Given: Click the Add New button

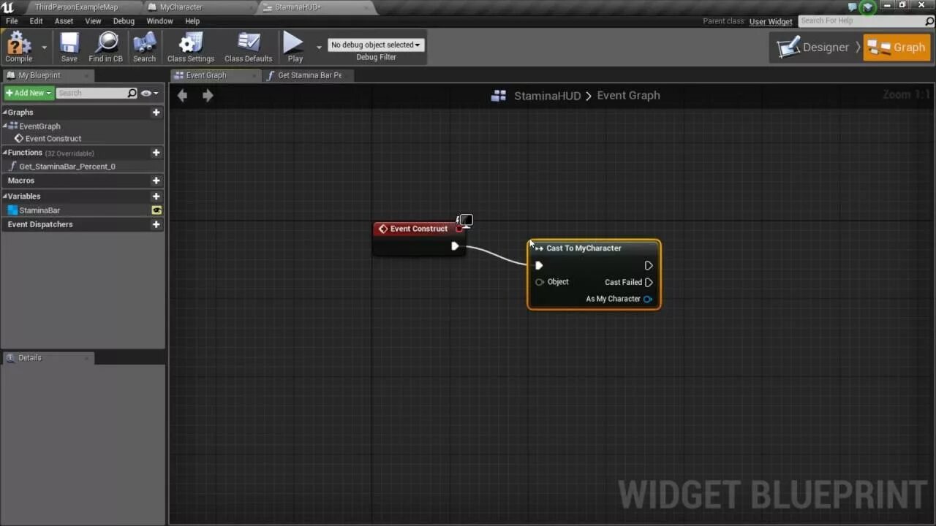Looking at the screenshot, I should 29,93.
